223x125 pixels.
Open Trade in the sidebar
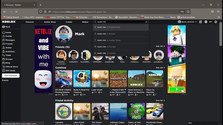coord(7,55)
